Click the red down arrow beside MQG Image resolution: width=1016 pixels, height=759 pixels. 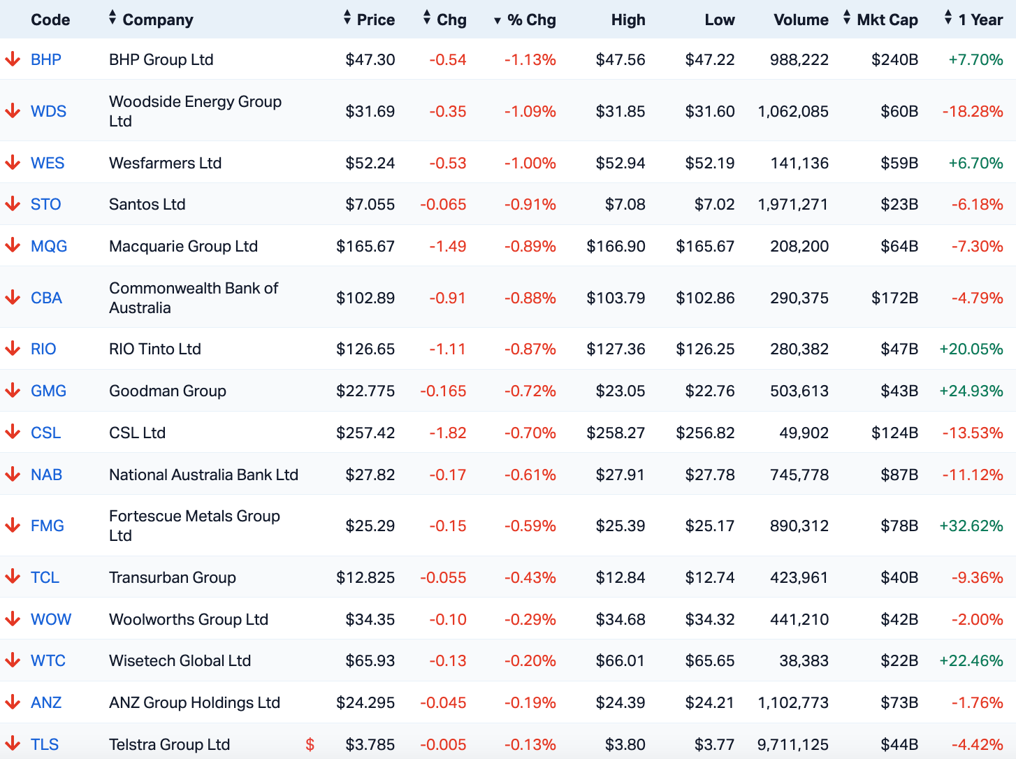[x=13, y=245]
